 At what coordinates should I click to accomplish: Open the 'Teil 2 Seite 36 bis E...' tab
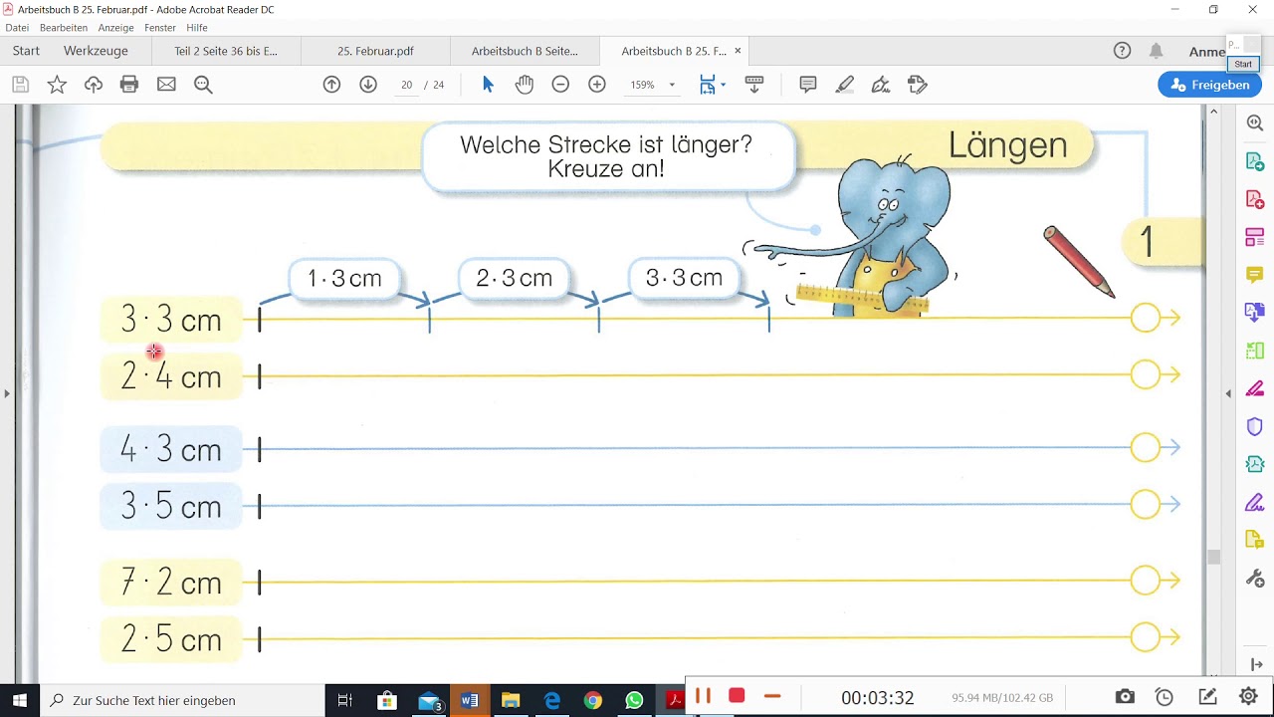[225, 51]
